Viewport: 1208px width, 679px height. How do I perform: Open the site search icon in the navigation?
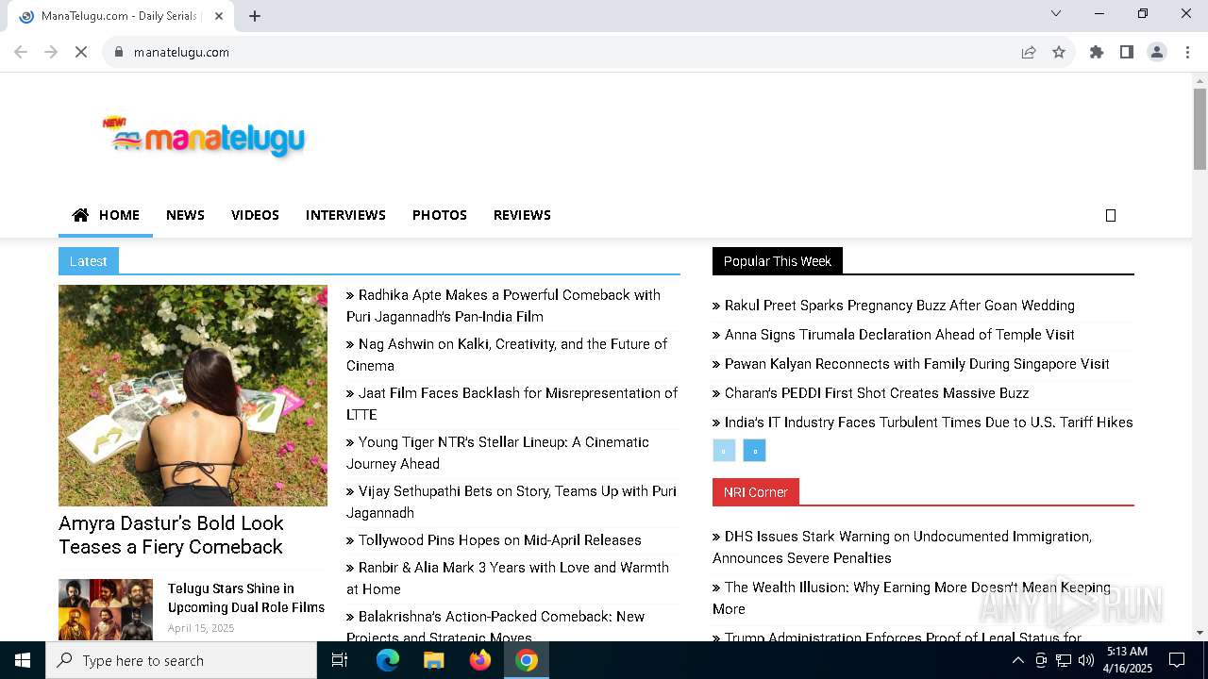pos(1111,215)
